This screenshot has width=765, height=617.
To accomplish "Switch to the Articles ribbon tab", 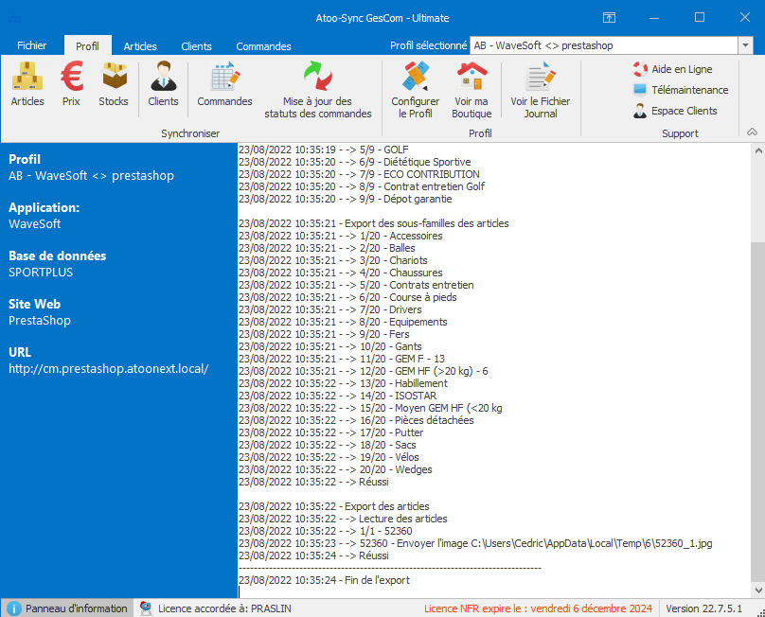I will point(140,46).
